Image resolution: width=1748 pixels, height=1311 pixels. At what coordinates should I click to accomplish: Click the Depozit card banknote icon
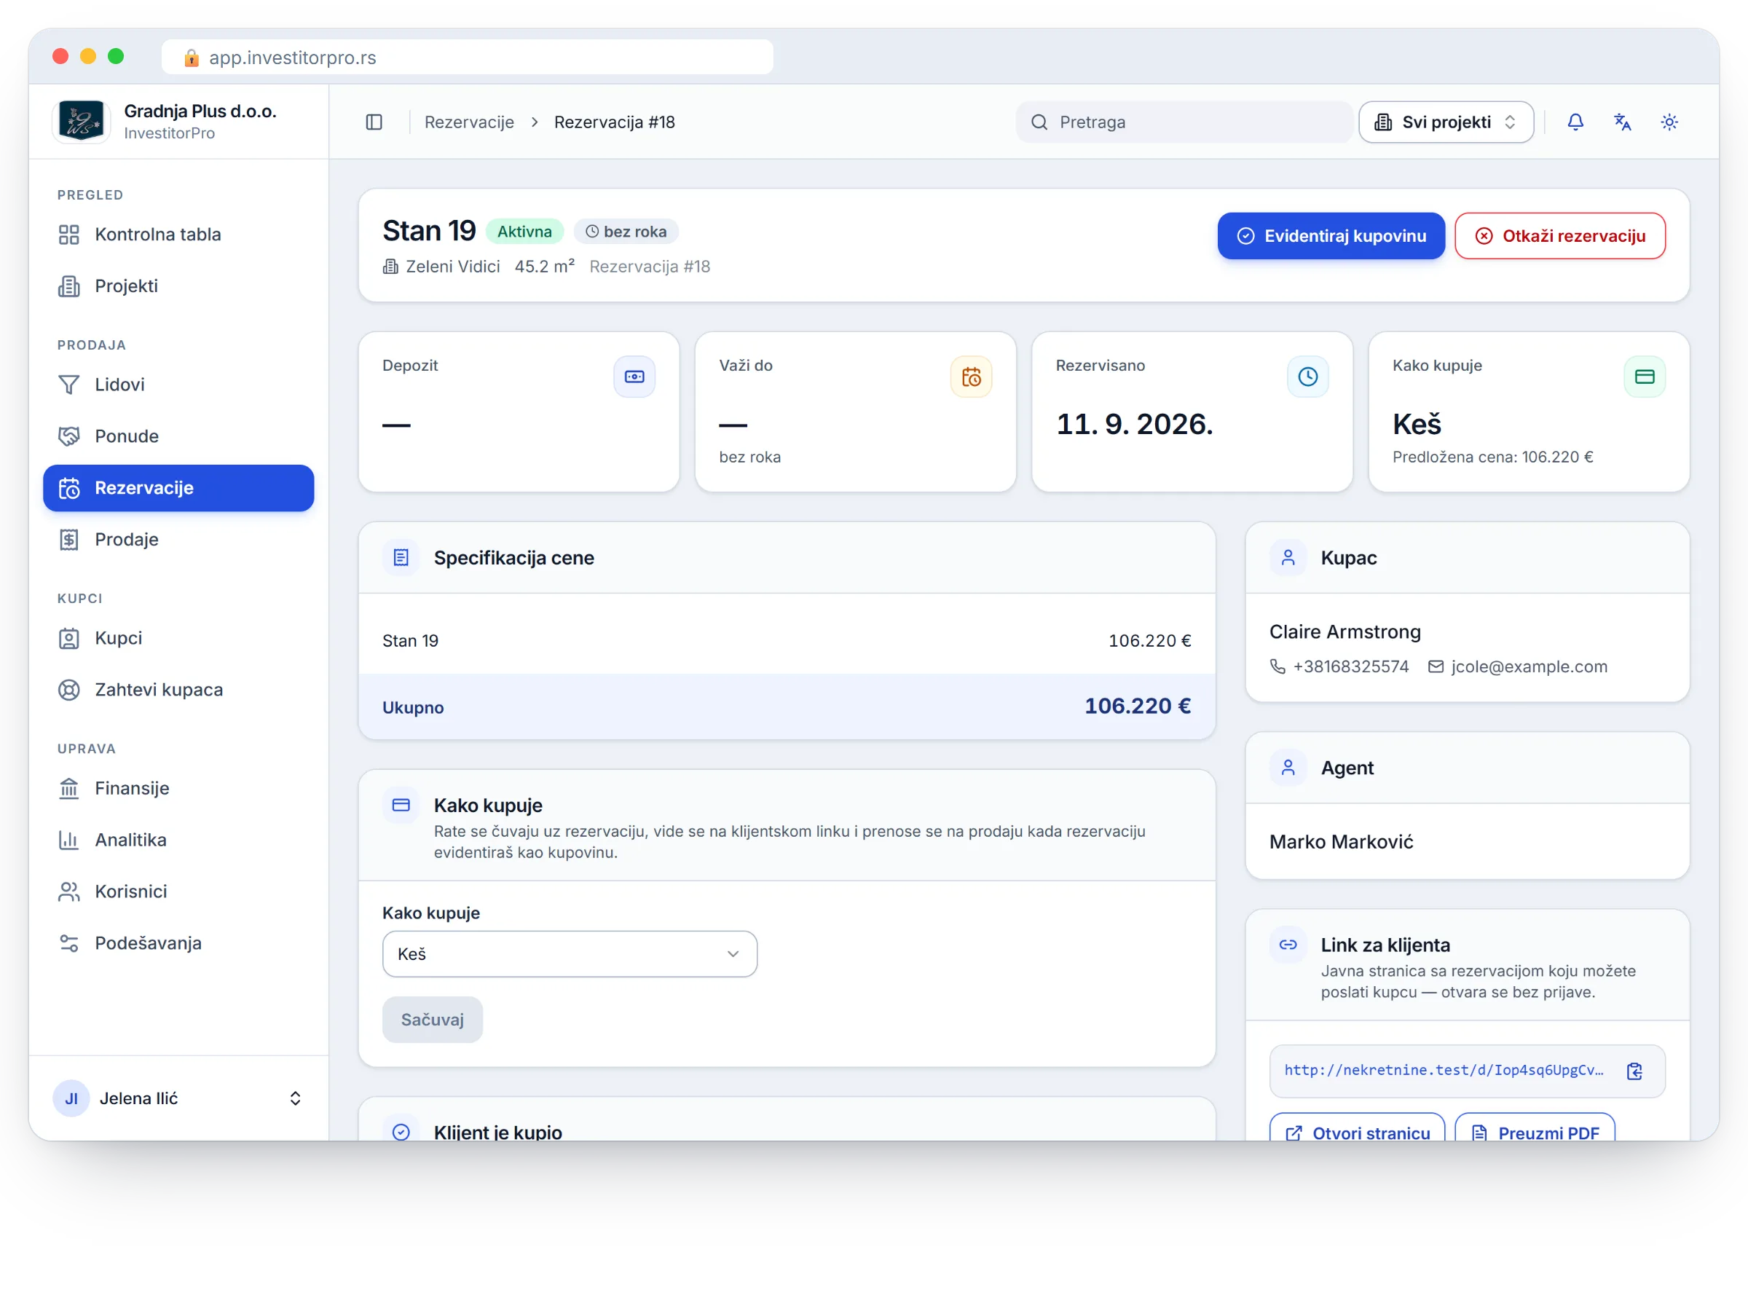(x=634, y=377)
